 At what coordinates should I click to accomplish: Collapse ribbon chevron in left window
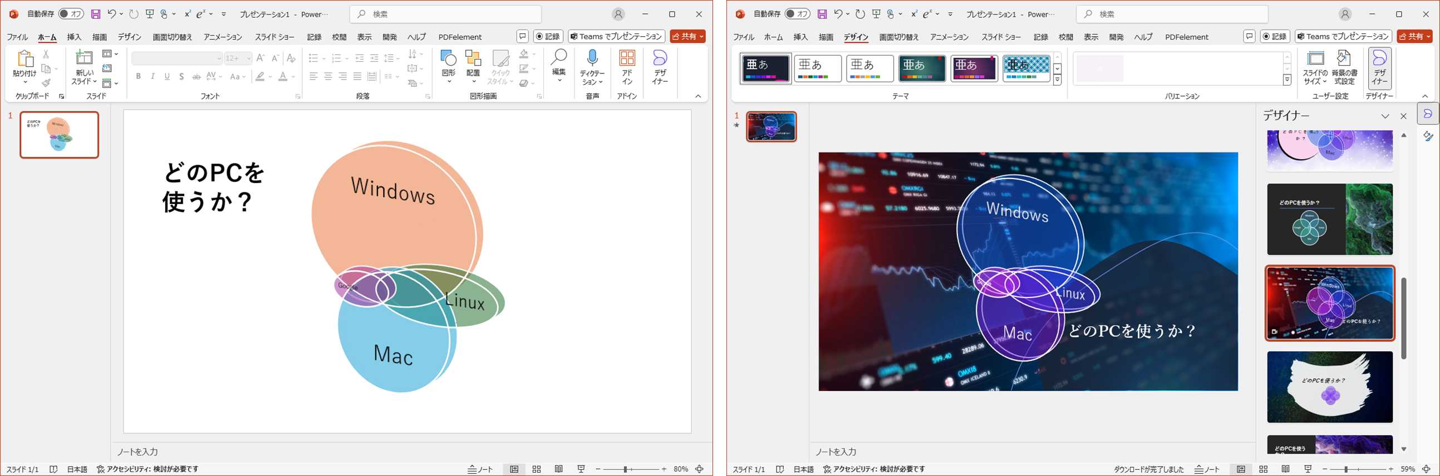click(698, 96)
